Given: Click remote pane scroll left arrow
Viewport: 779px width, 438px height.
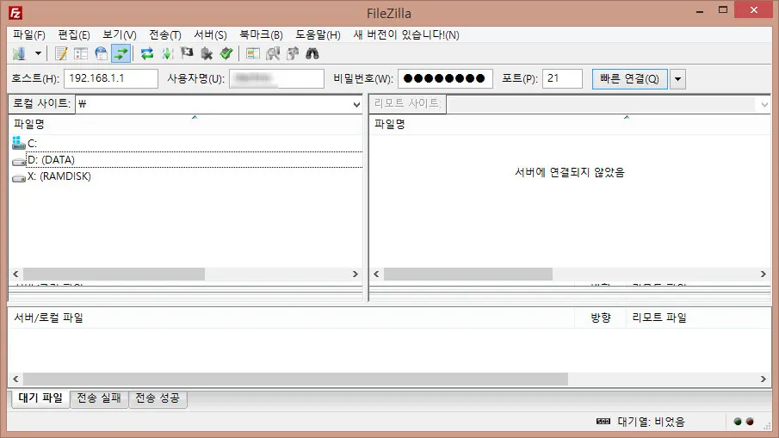Looking at the screenshot, I should 376,275.
